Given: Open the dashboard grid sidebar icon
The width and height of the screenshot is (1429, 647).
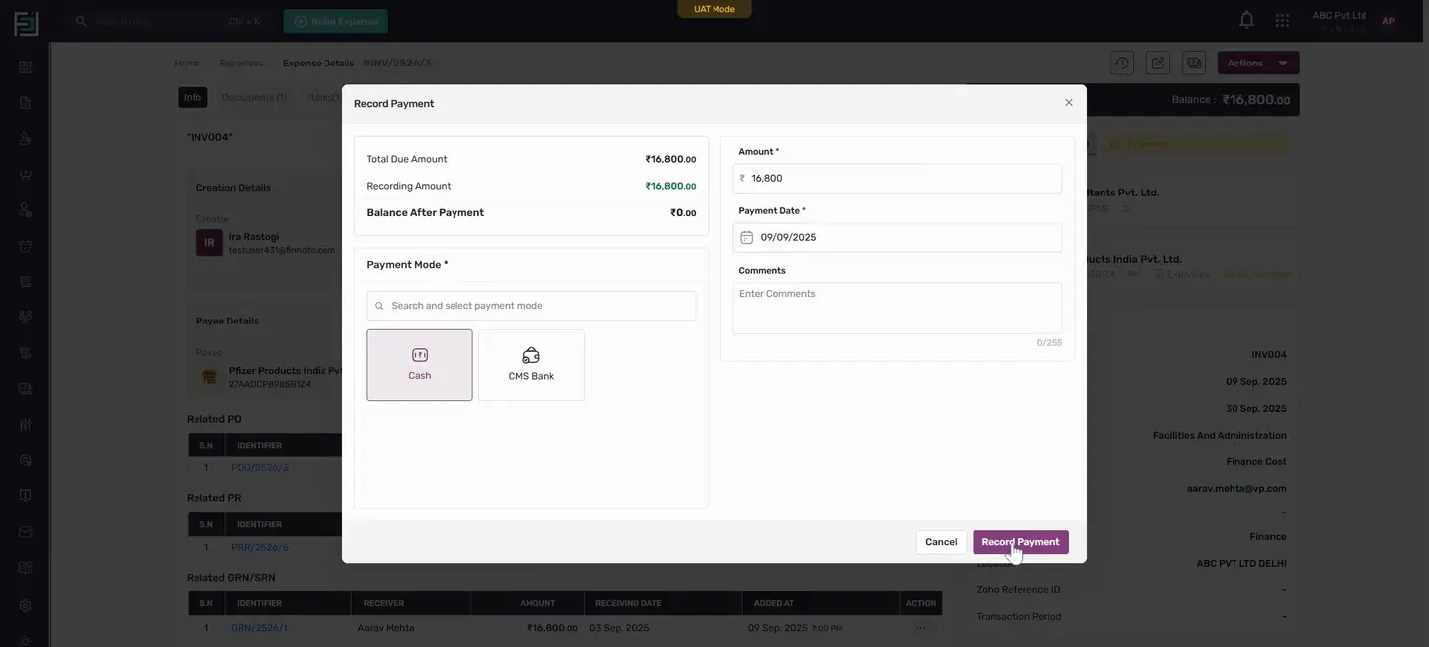Looking at the screenshot, I should 25,67.
